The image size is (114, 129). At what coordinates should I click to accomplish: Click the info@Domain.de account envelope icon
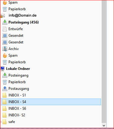point(2,16)
